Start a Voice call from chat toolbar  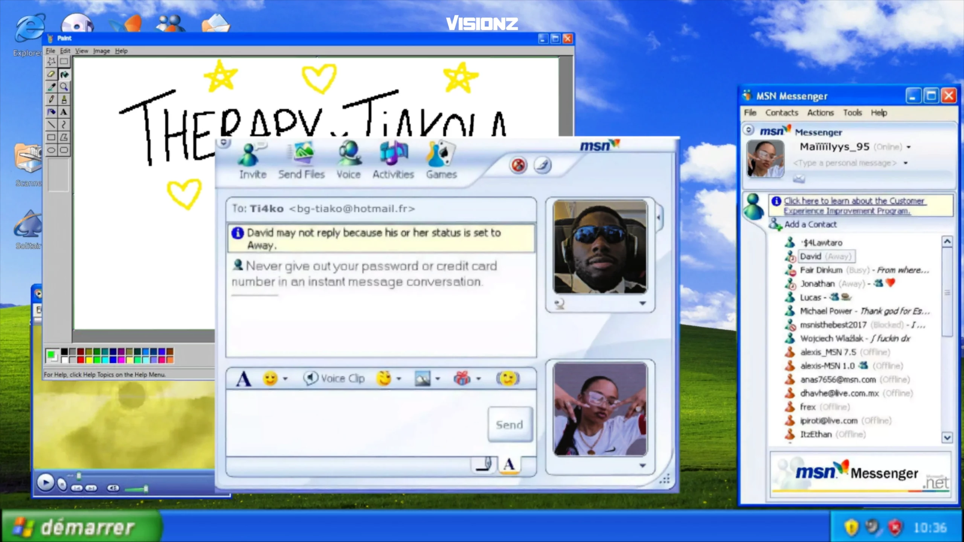[x=349, y=161]
